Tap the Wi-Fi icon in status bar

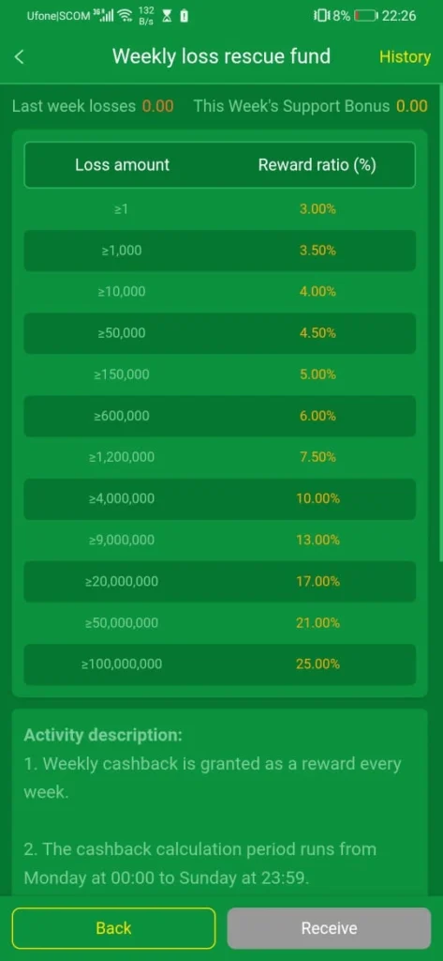(126, 16)
